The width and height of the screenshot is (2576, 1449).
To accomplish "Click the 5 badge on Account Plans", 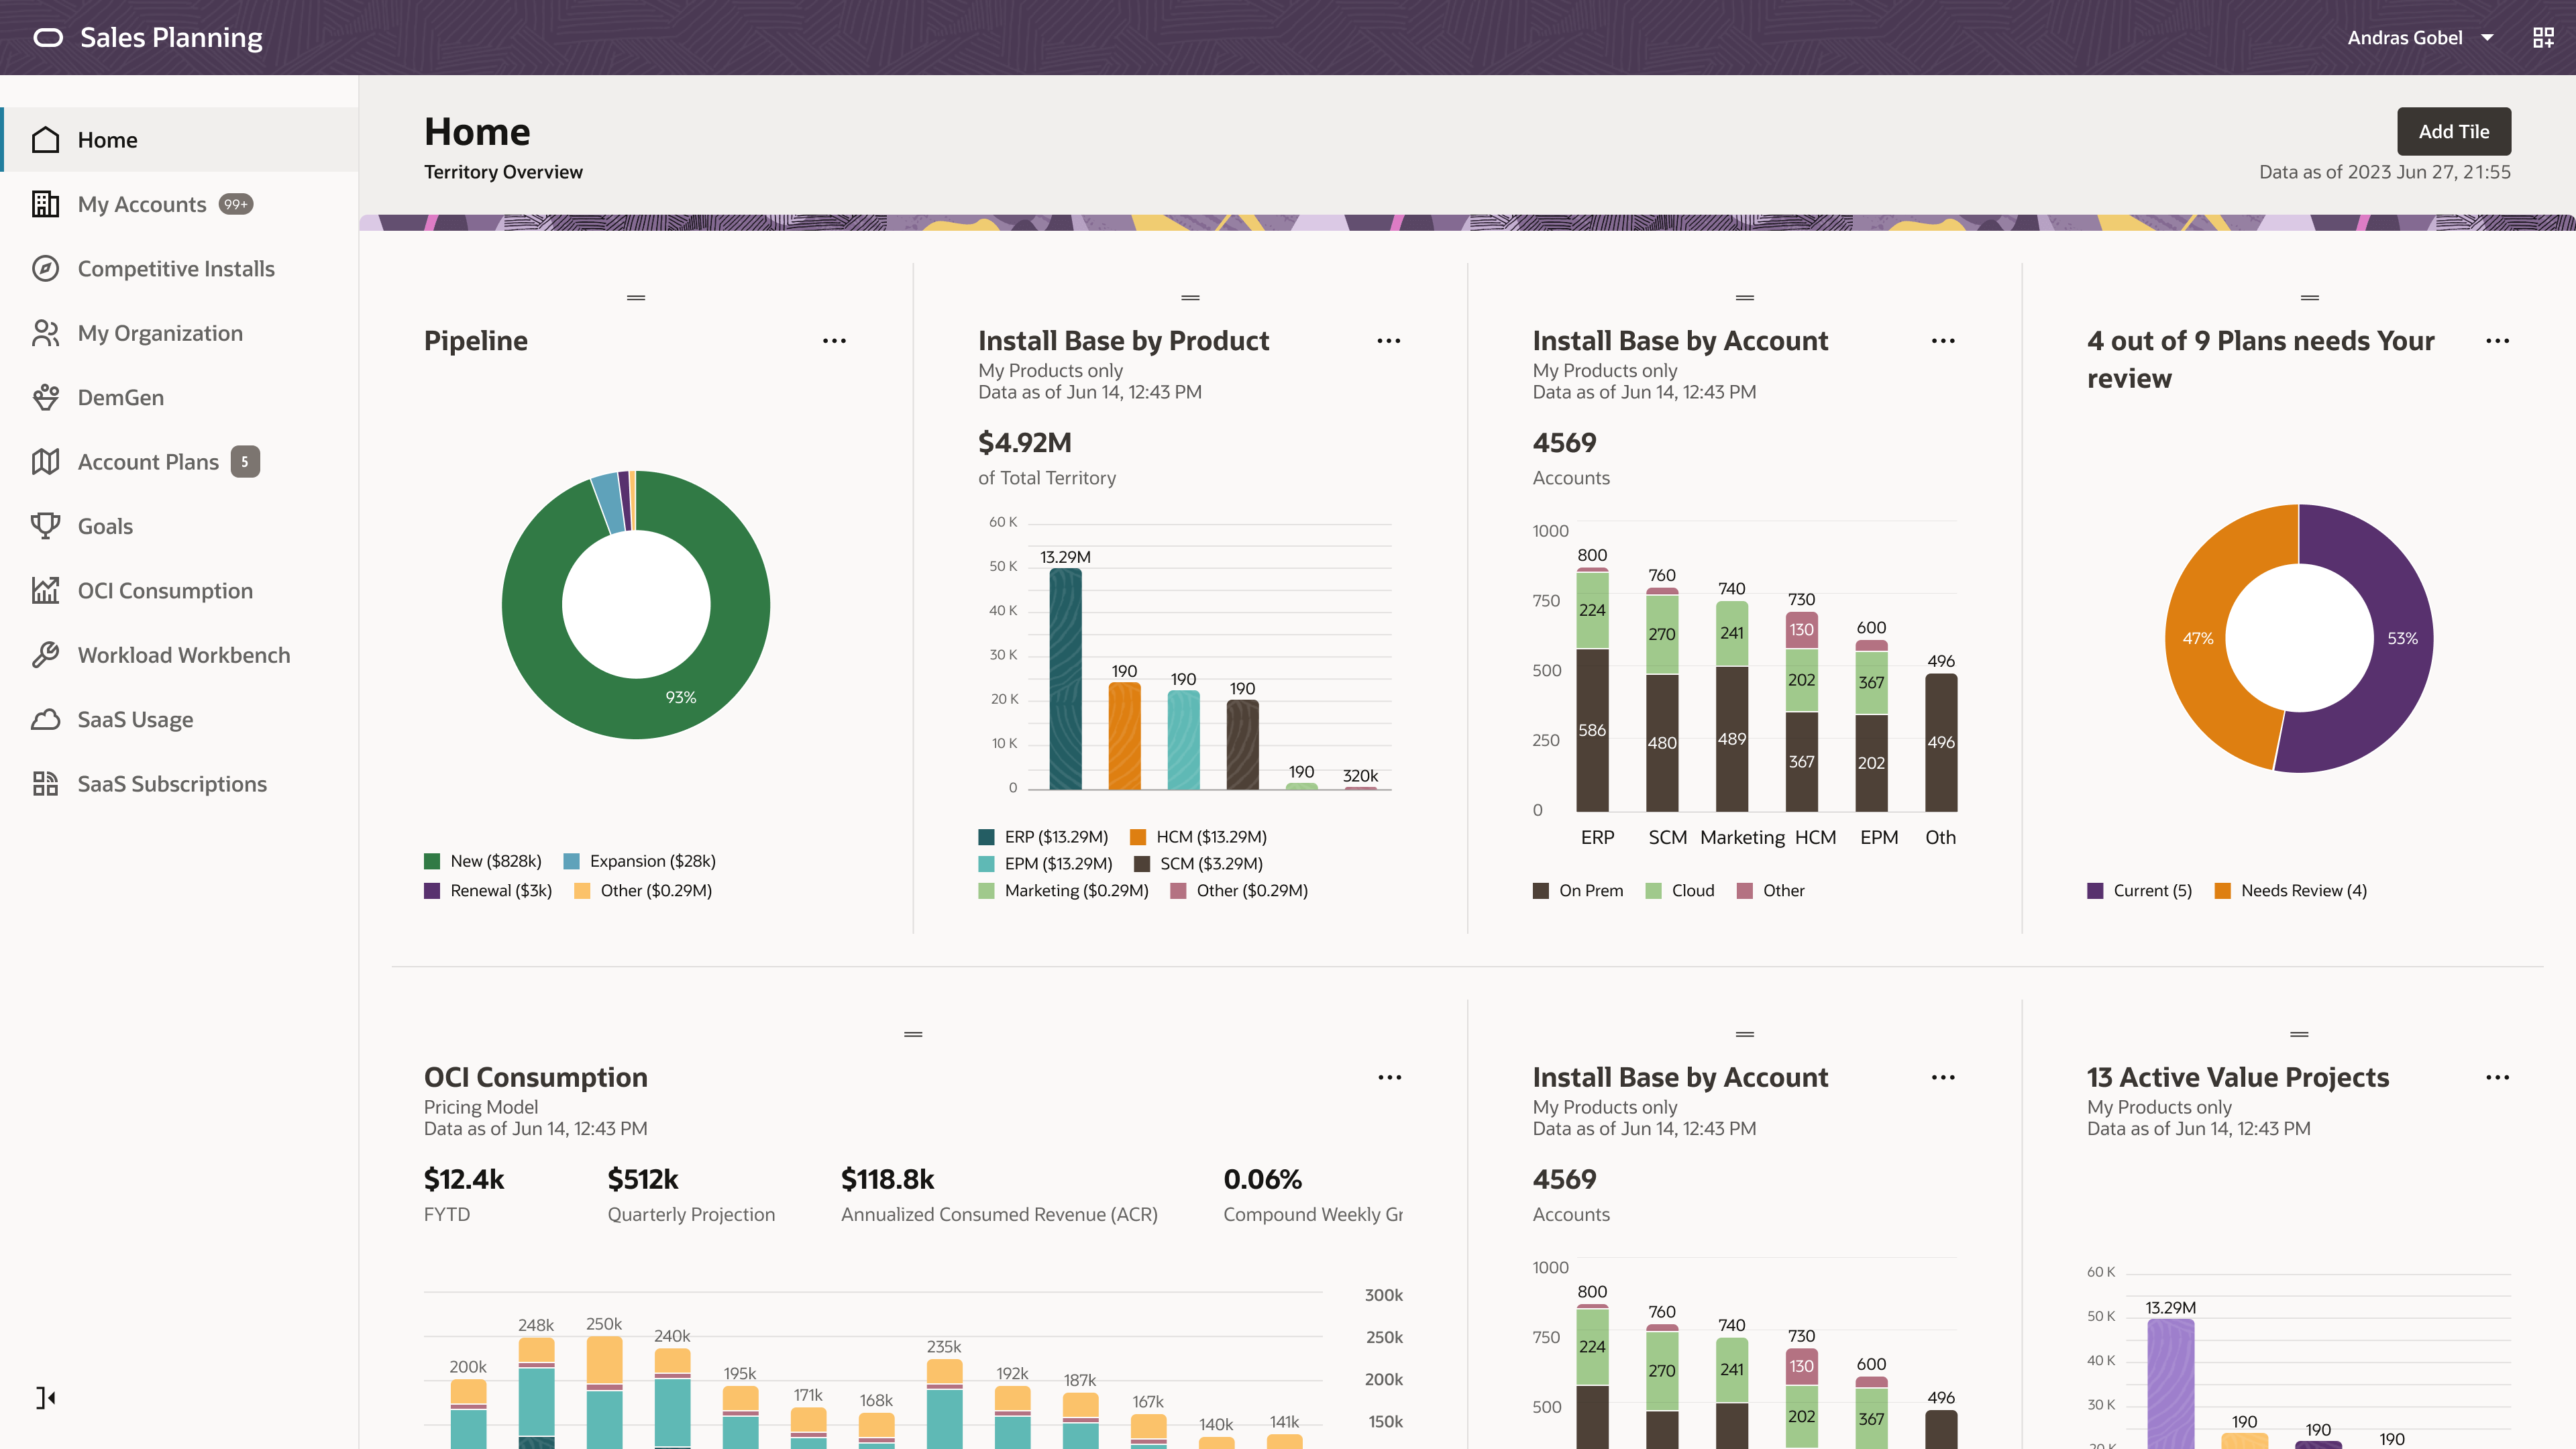I will pos(245,462).
